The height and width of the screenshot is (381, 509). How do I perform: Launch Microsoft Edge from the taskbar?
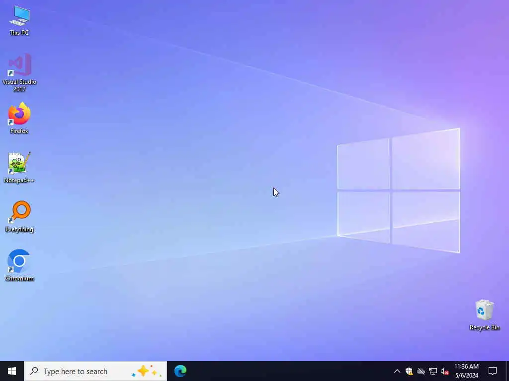click(180, 371)
